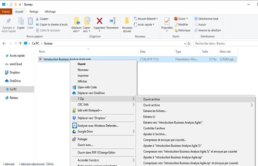Click the refresh button beside address bar
The image size is (258, 166).
[x=189, y=44]
